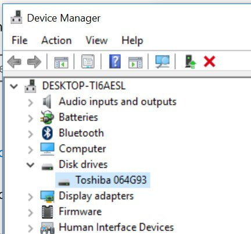
Task: Click the red X Uninstall device icon
Action: [210, 62]
